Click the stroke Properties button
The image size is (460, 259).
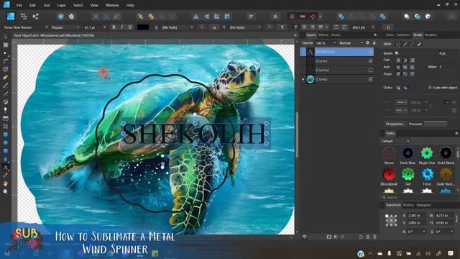pos(395,124)
